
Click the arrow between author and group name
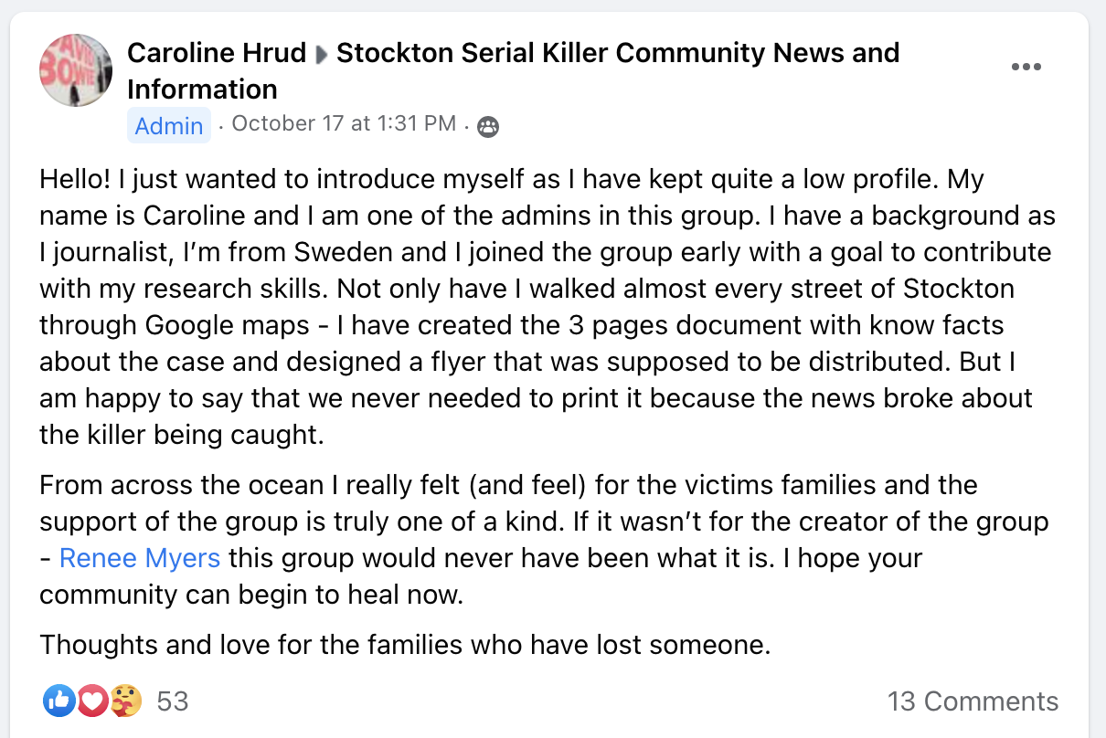322,54
